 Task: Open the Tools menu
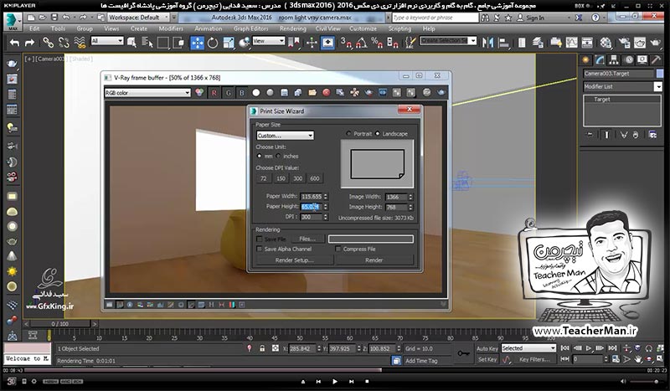coord(58,28)
